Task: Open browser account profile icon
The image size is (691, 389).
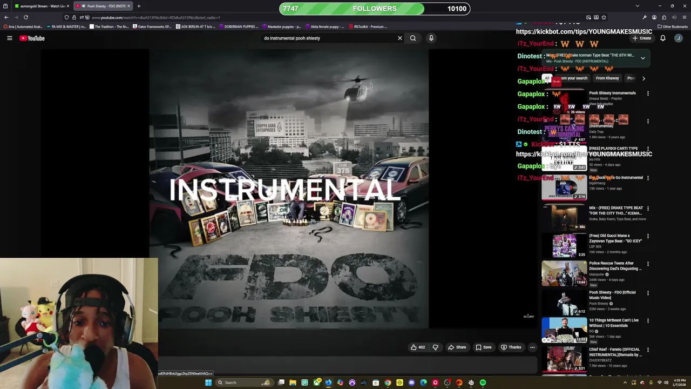Action: pyautogui.click(x=654, y=17)
